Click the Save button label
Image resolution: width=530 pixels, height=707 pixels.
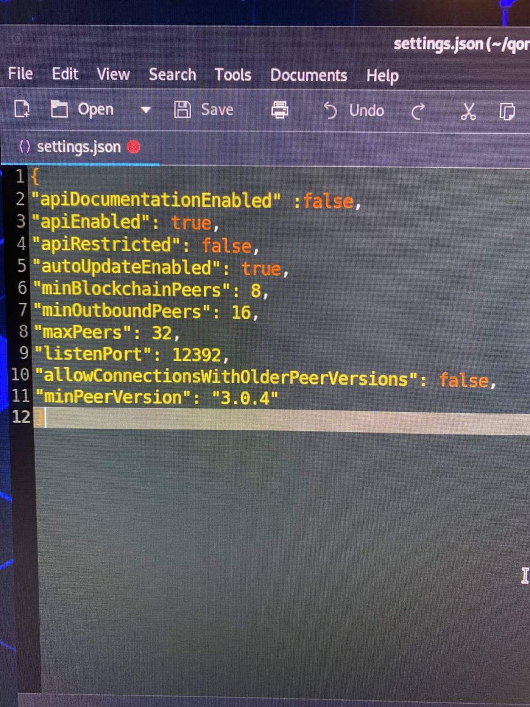tap(217, 109)
